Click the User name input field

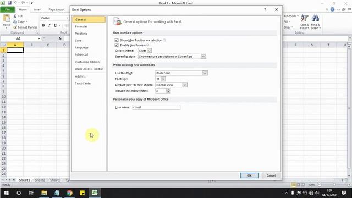click(156, 107)
